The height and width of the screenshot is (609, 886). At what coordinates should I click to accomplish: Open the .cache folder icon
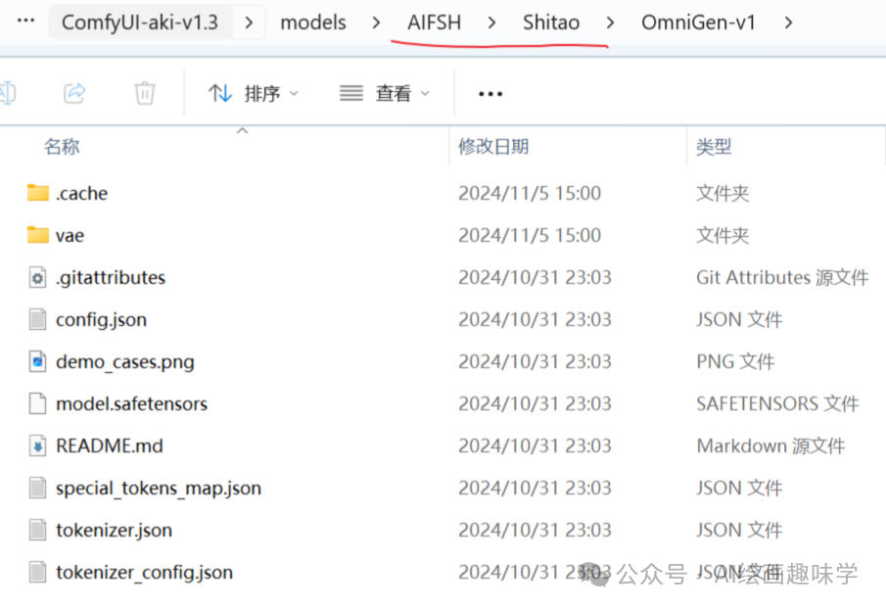tap(38, 193)
